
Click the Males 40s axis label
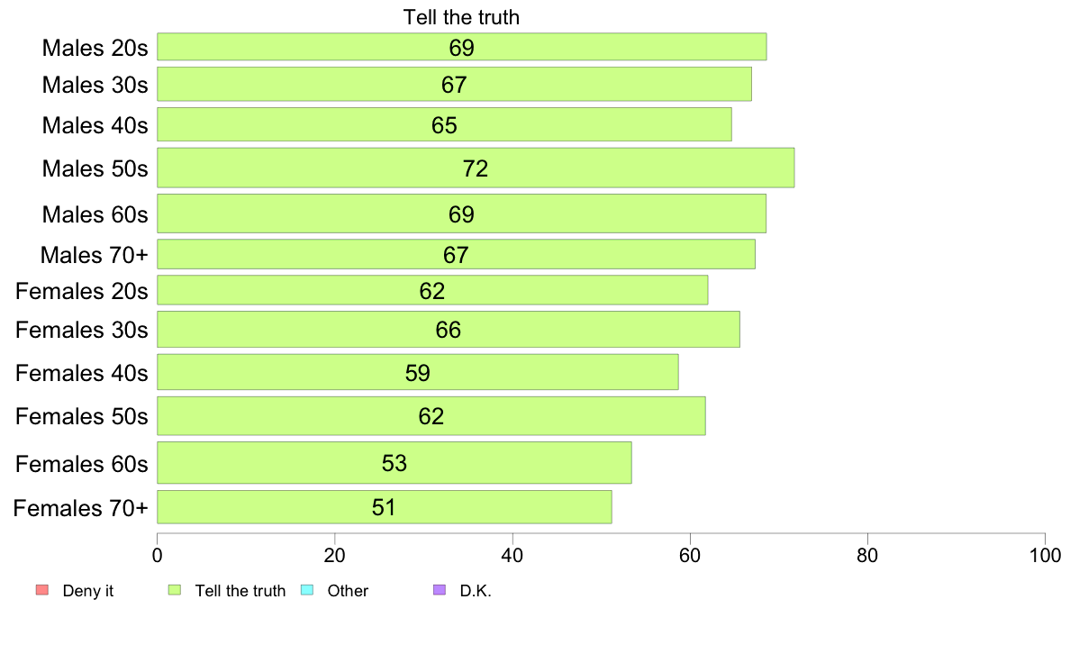click(95, 125)
